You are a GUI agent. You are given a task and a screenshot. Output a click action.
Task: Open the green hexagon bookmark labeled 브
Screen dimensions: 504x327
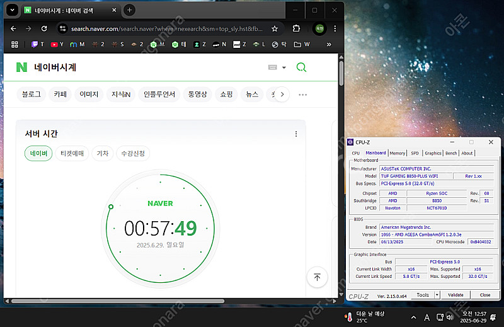click(157, 44)
